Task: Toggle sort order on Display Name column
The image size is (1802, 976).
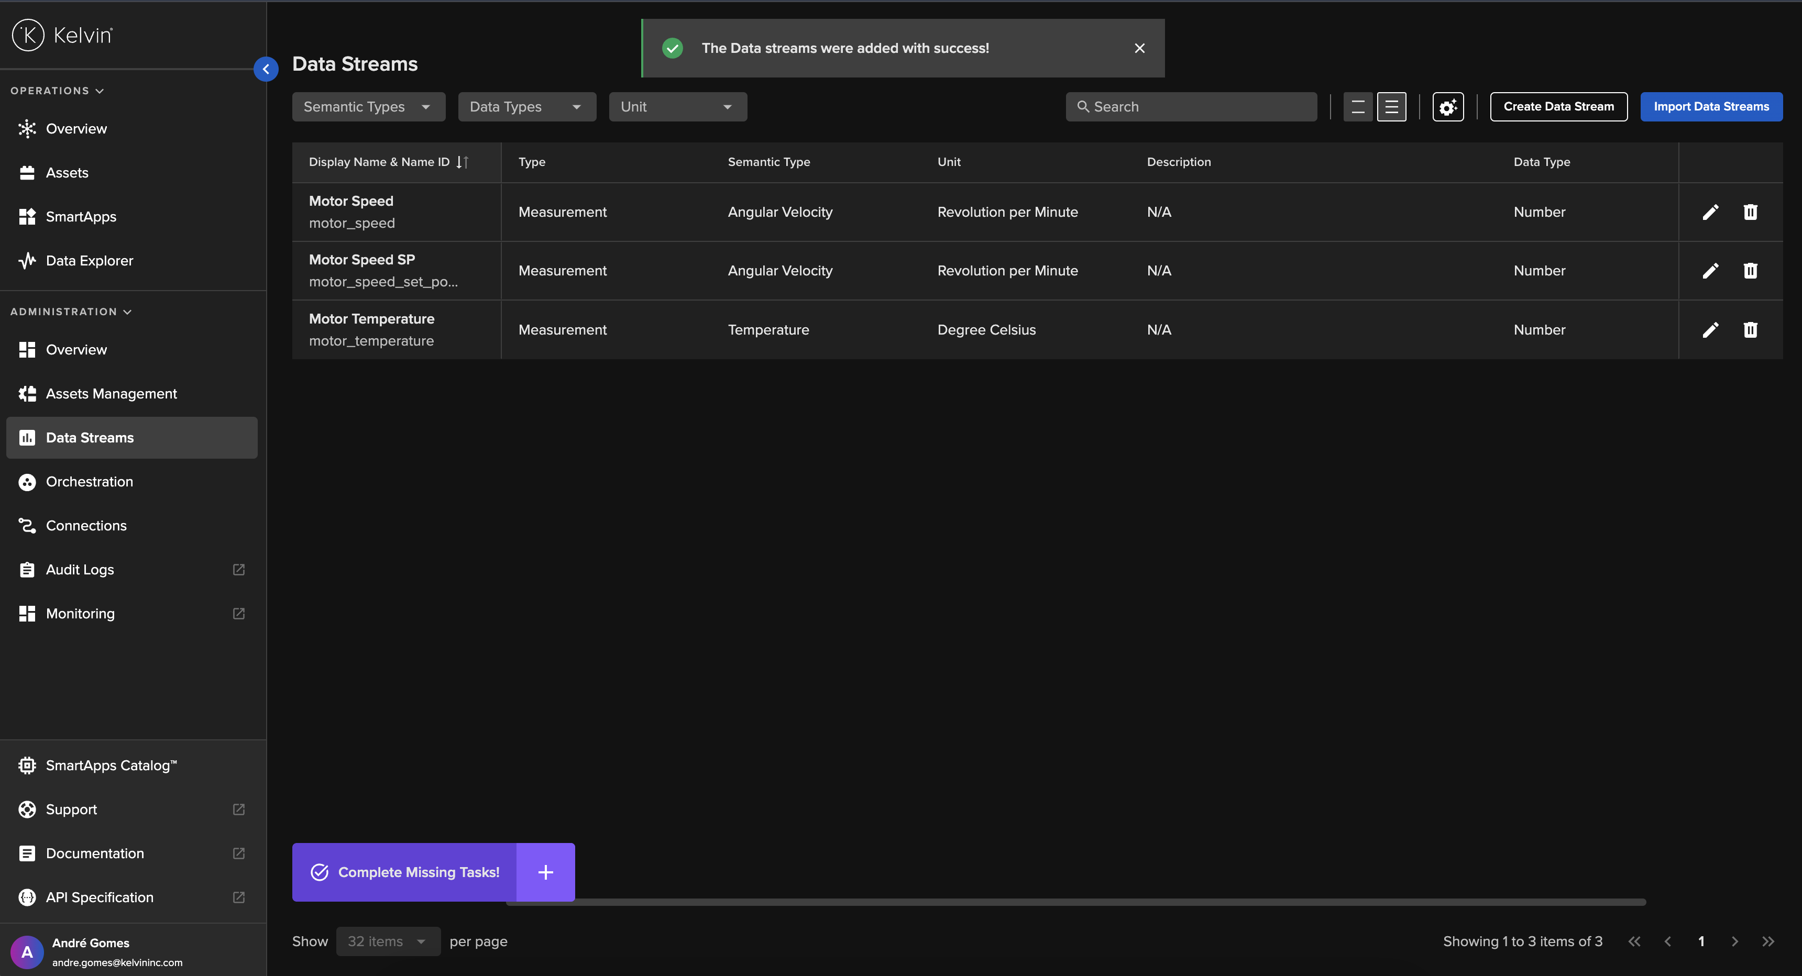Action: click(x=463, y=161)
